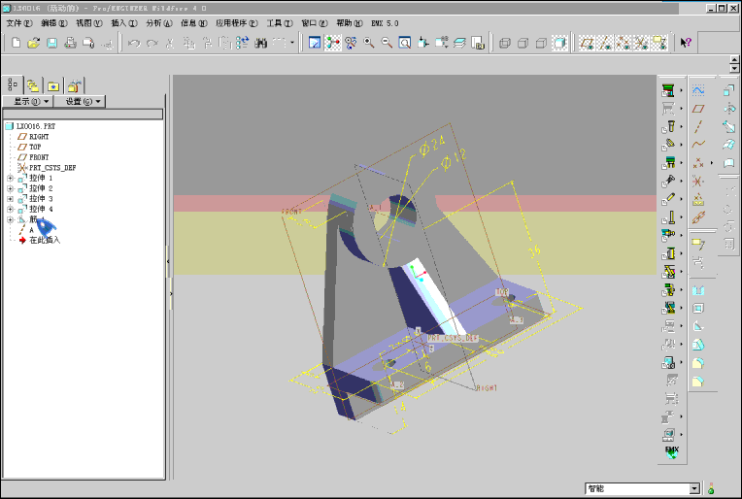Switch display to Wireframe mode icon
The height and width of the screenshot is (499, 742).
[505, 43]
